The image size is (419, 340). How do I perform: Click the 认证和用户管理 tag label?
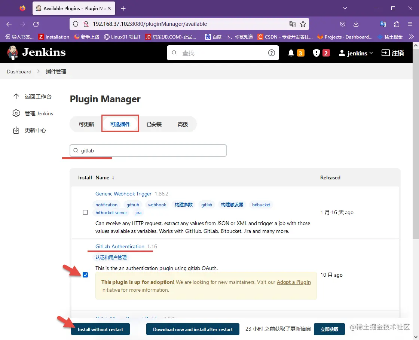point(111,258)
